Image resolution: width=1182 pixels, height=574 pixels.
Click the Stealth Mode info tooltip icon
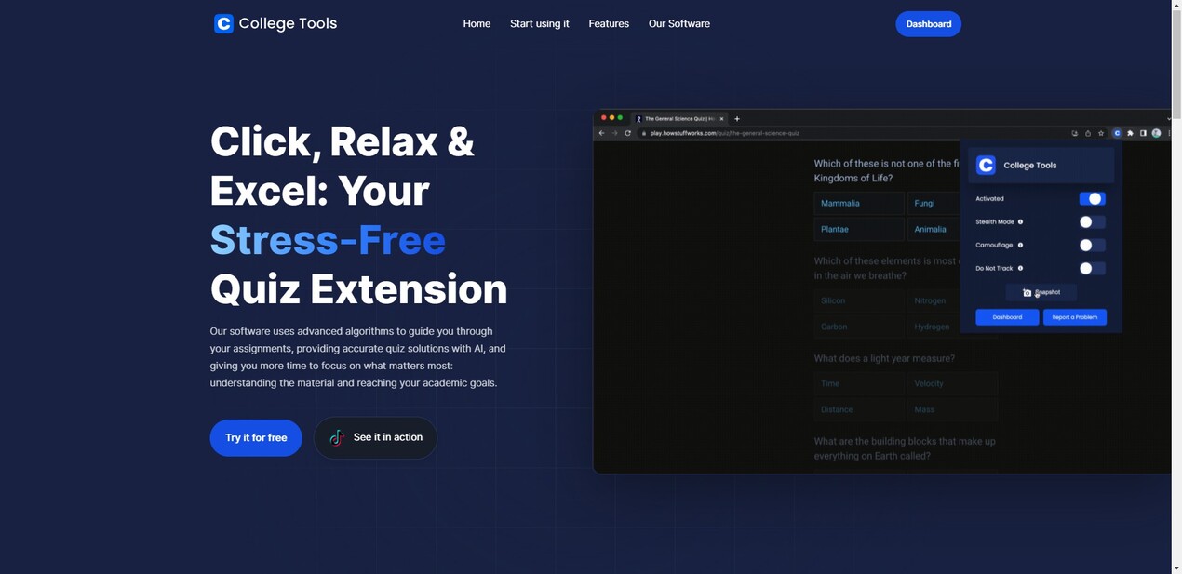[x=1020, y=221]
